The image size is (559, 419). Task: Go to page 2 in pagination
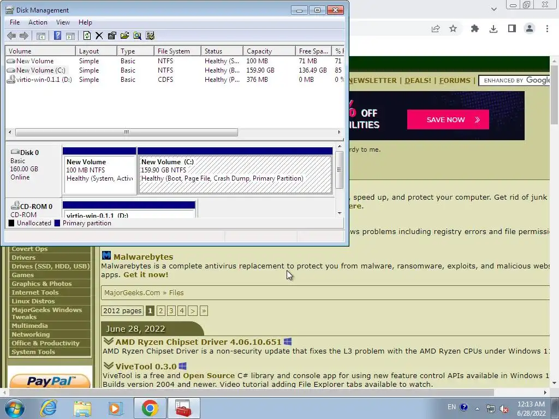(x=161, y=310)
